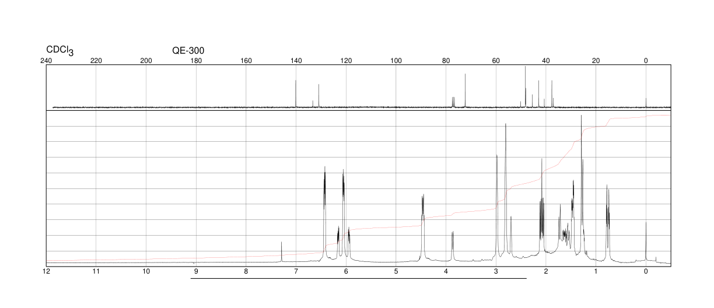The image size is (714, 308).
Task: Click the 9 ppm label on proton axis
Action: tap(196, 271)
